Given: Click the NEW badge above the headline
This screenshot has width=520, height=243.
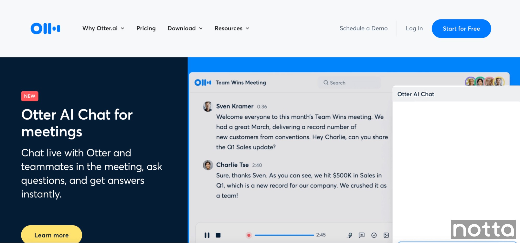Looking at the screenshot, I should click(30, 96).
